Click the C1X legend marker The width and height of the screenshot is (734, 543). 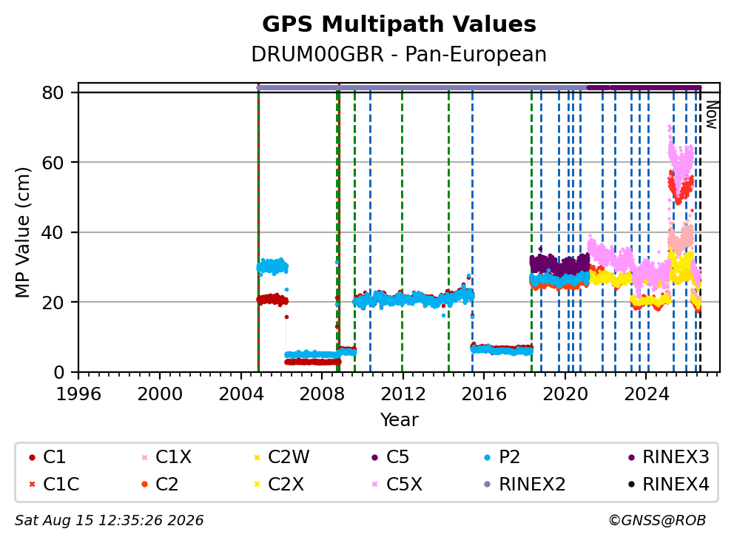point(144,457)
